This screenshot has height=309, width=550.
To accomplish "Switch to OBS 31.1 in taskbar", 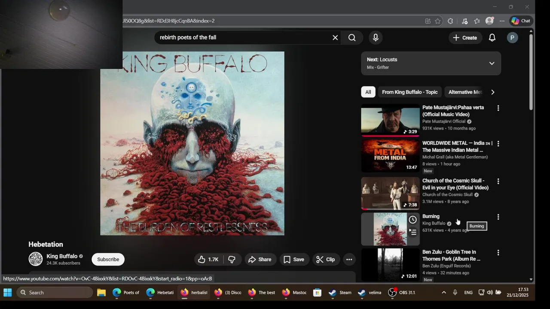I will [x=402, y=293].
